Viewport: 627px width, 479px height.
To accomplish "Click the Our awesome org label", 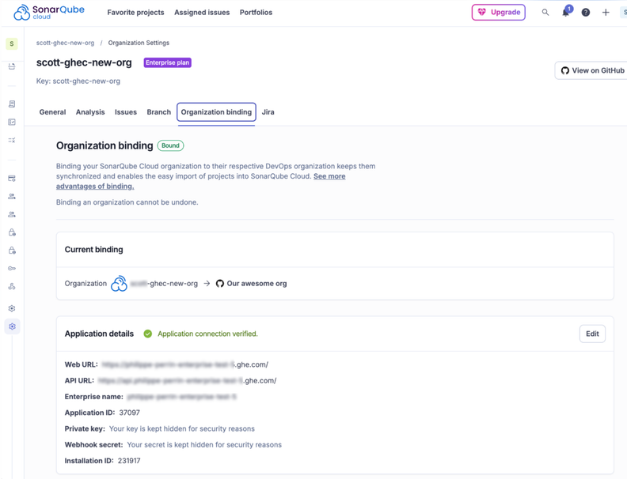I will pos(256,284).
